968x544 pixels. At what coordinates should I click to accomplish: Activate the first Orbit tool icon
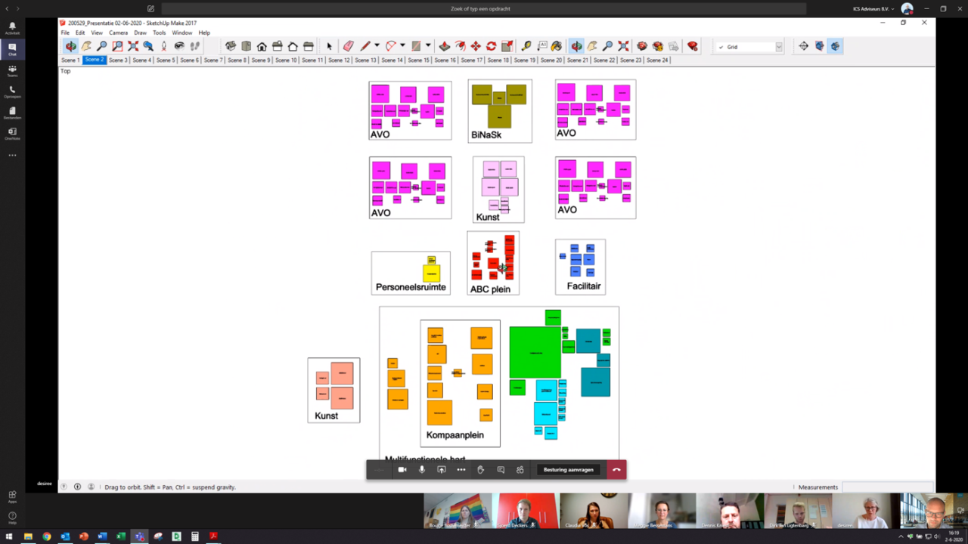click(70, 46)
